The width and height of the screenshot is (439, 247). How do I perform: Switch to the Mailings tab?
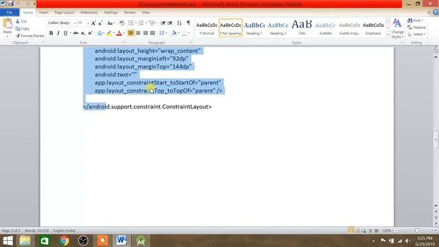pos(111,12)
